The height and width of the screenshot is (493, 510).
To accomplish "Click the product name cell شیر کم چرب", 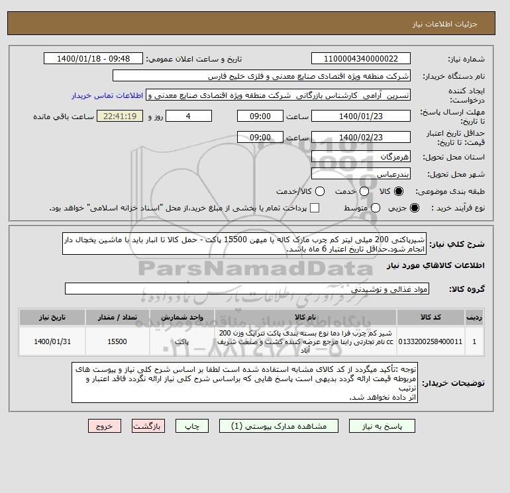I will (305, 341).
